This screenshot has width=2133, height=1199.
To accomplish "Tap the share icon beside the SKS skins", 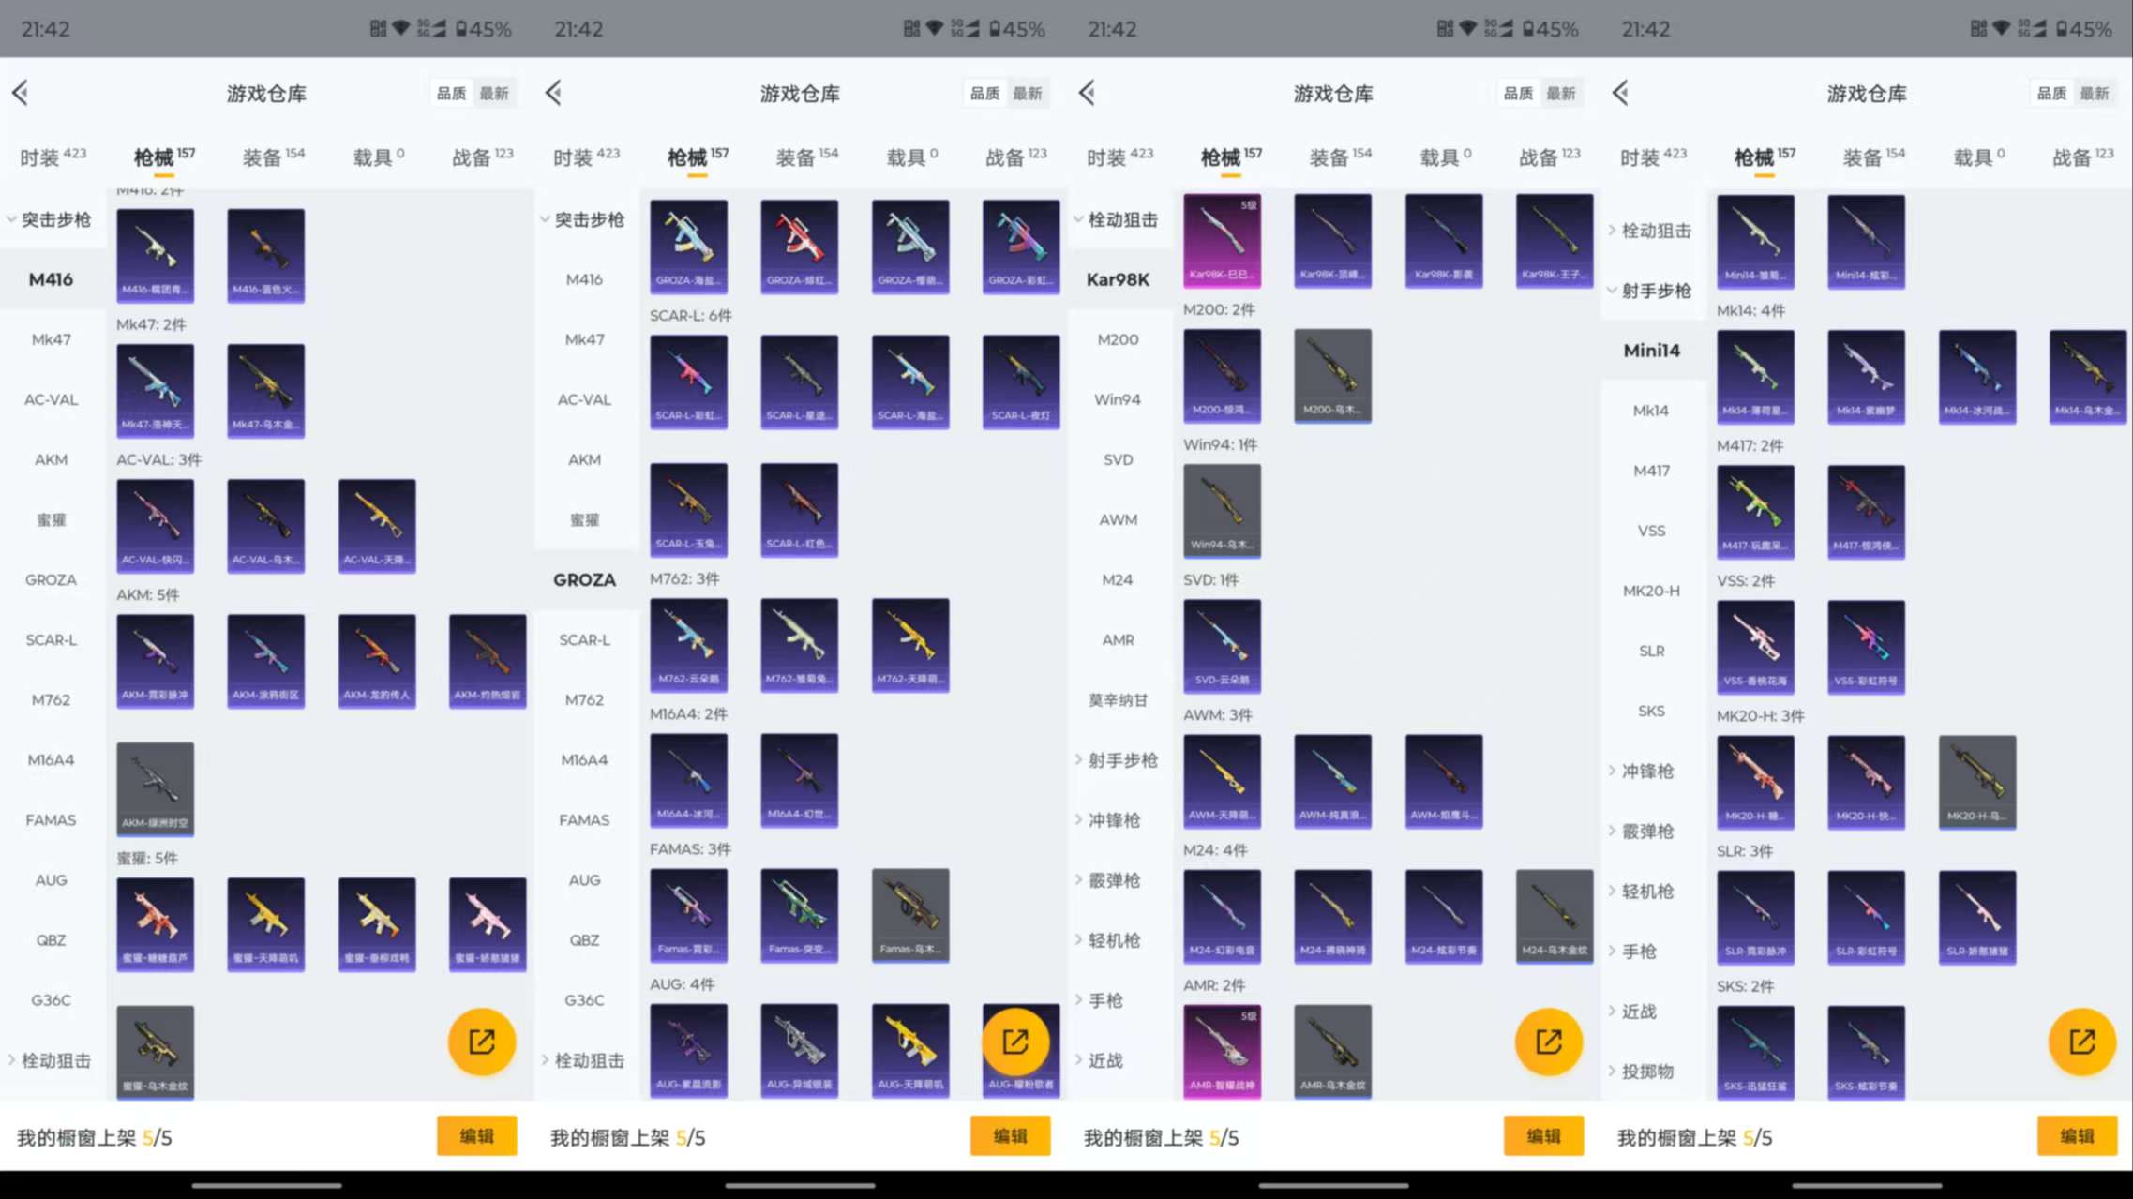I will tap(2081, 1042).
